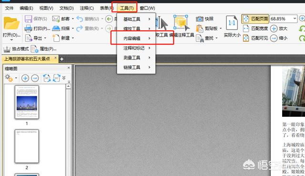Click the Zoom Out minus icon

pos(274,38)
